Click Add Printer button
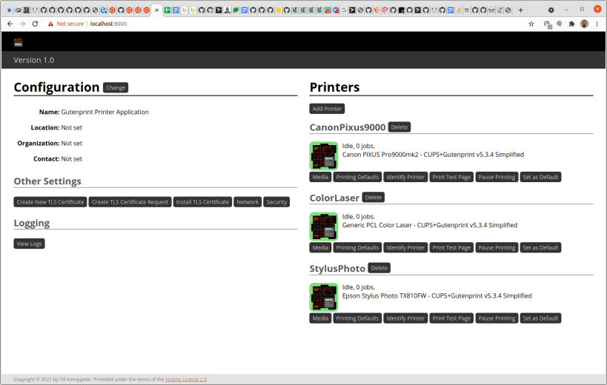This screenshot has width=607, height=385. coord(327,109)
